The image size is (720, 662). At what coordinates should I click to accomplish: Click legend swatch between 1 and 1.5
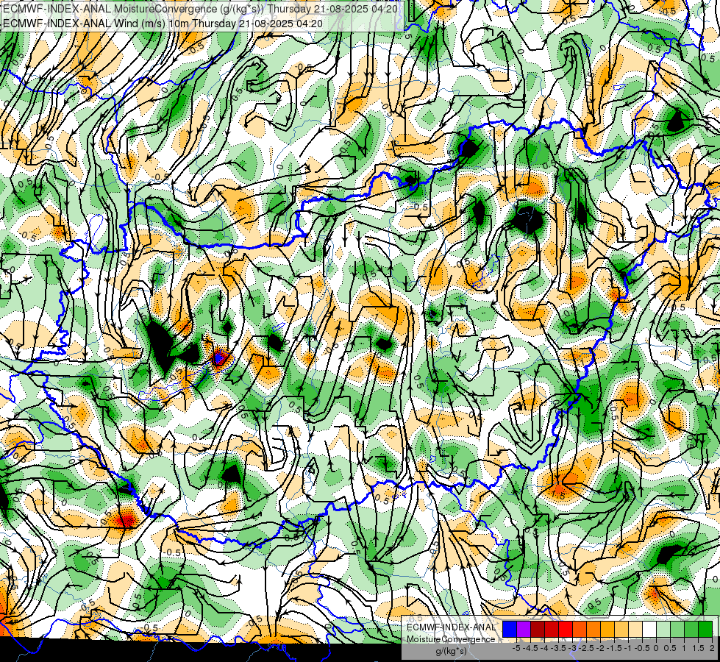pos(691,630)
